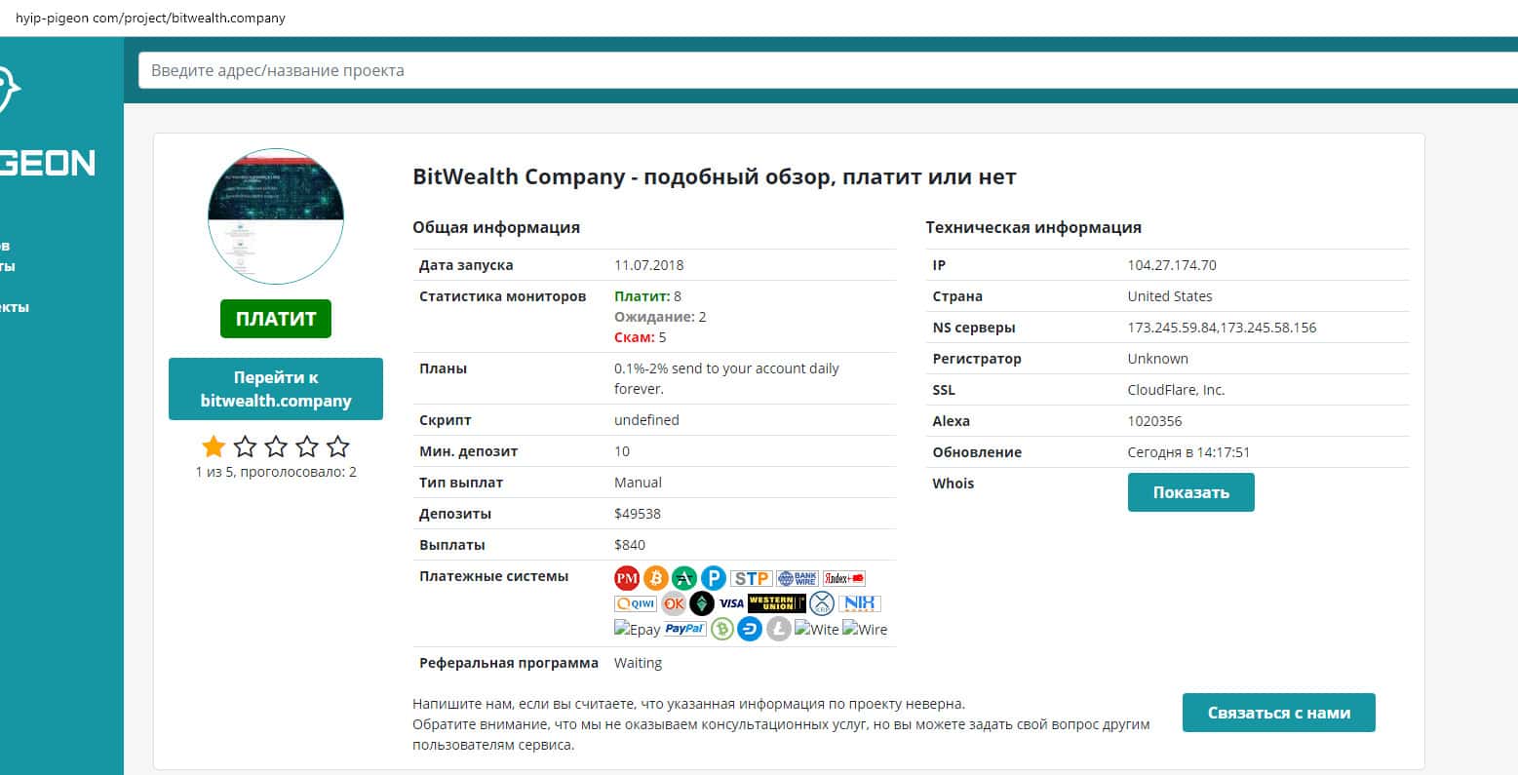
Task: Click the Perfect Money (PM) payment icon
Action: [x=627, y=578]
